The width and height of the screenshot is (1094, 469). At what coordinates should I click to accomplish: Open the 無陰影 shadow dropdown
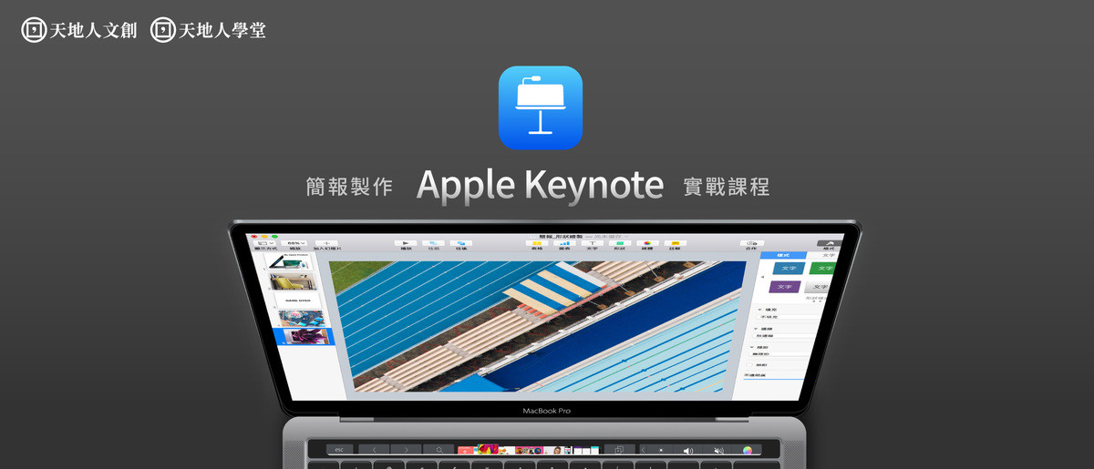(780, 354)
